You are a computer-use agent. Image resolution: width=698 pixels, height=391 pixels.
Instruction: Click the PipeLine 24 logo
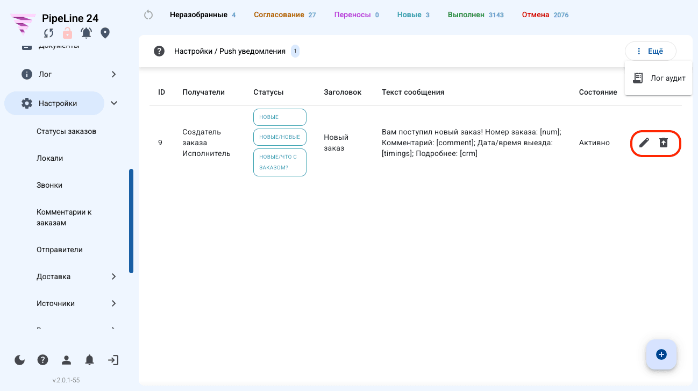coord(23,24)
